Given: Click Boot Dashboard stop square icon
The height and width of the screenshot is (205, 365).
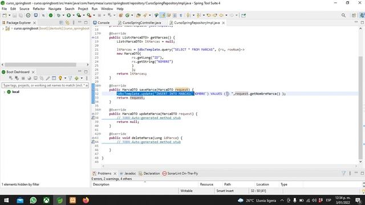Looking at the screenshot, I should point(23,78).
